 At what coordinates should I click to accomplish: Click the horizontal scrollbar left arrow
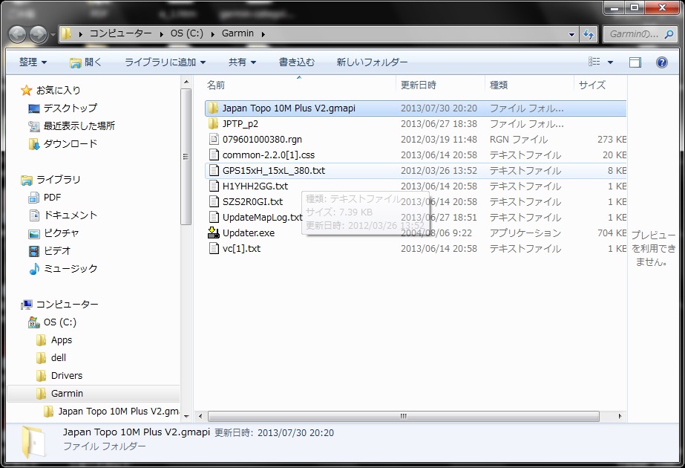pyautogui.click(x=200, y=417)
